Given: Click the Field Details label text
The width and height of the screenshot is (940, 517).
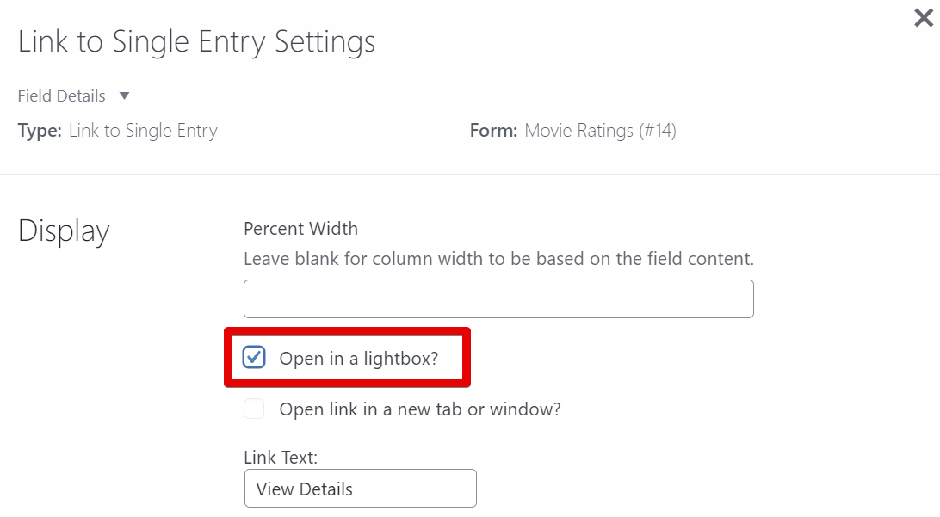Looking at the screenshot, I should 62,95.
